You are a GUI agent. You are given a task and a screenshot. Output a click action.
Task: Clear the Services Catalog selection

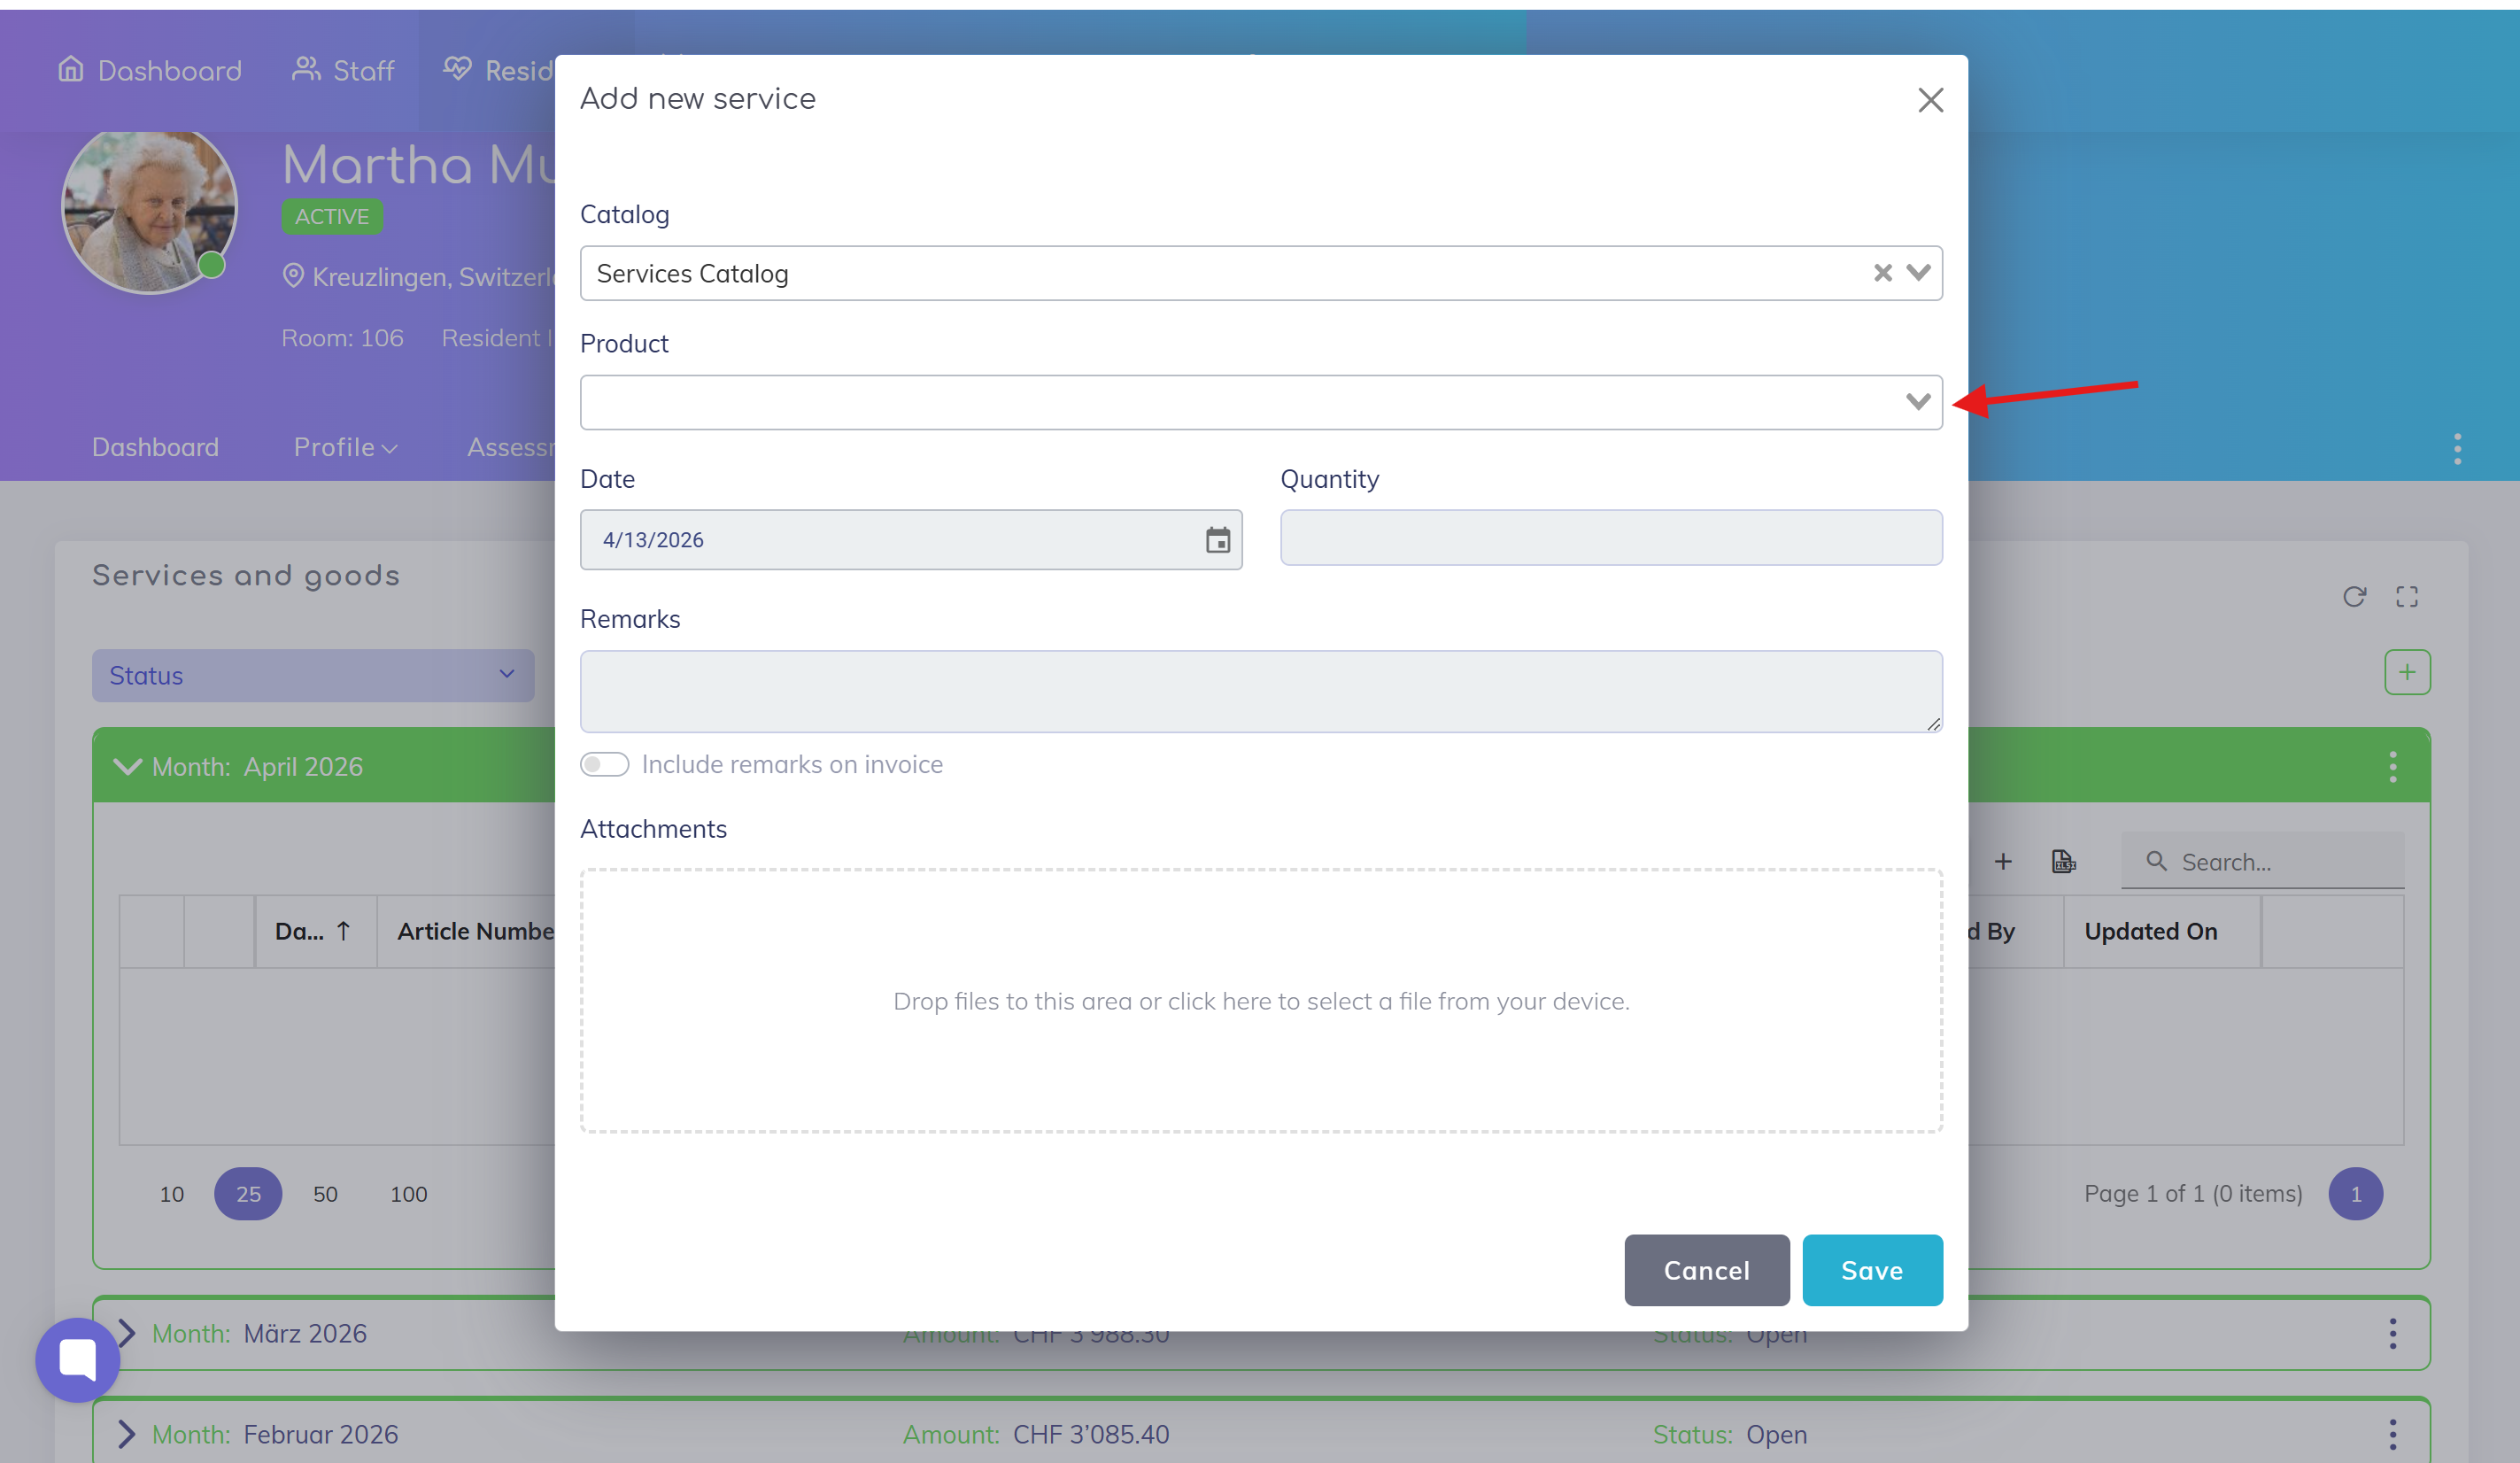pos(1882,273)
